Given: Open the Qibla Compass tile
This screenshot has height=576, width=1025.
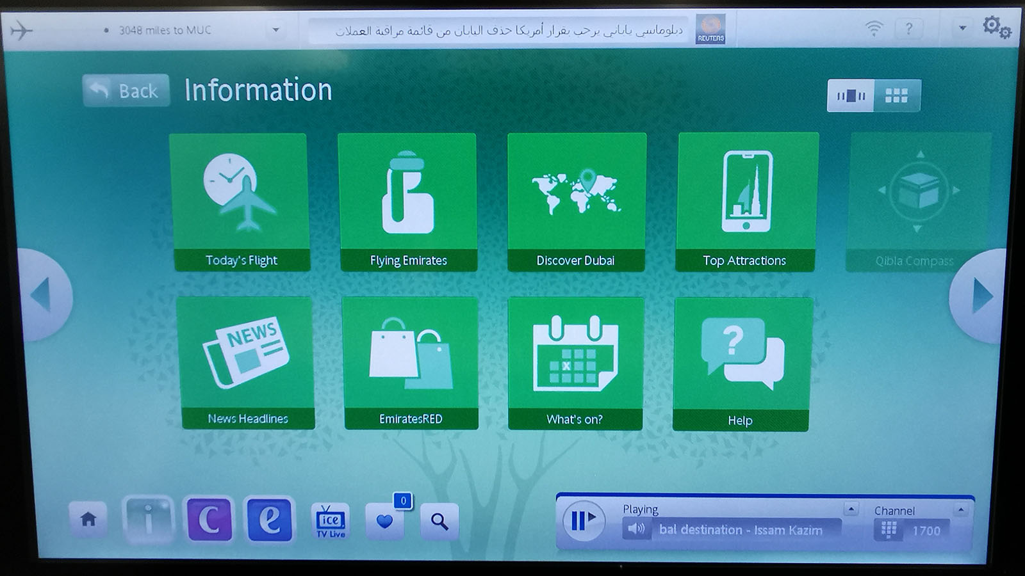Looking at the screenshot, I should click(x=919, y=202).
